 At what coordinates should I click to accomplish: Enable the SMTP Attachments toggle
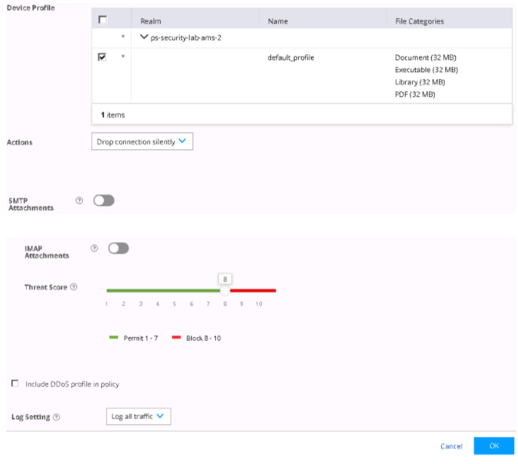(104, 201)
